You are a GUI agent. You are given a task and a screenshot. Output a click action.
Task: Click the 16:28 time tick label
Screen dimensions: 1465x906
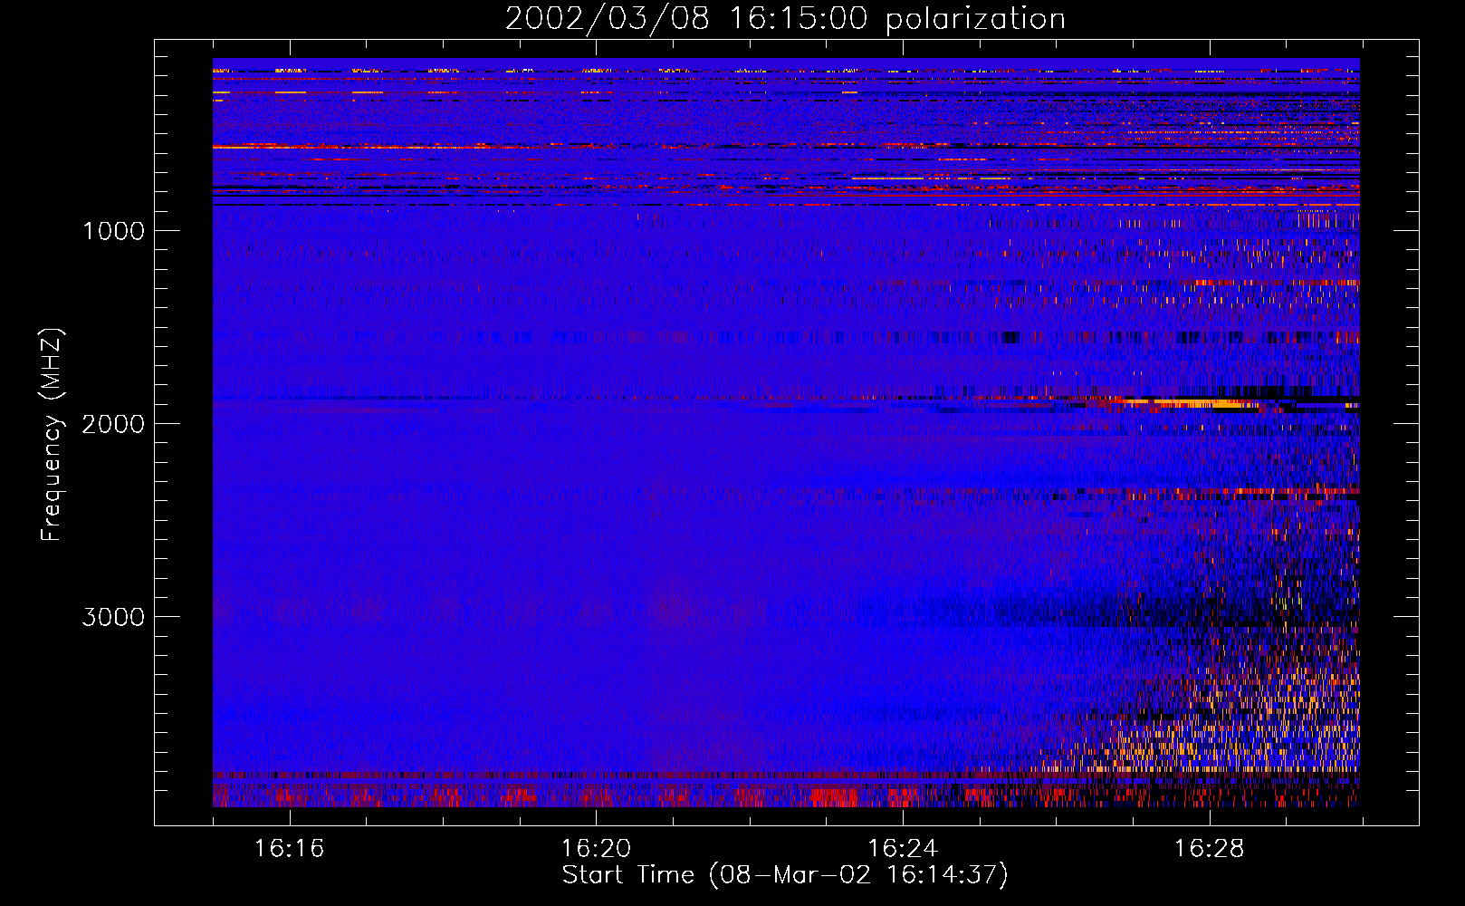coord(1210,848)
